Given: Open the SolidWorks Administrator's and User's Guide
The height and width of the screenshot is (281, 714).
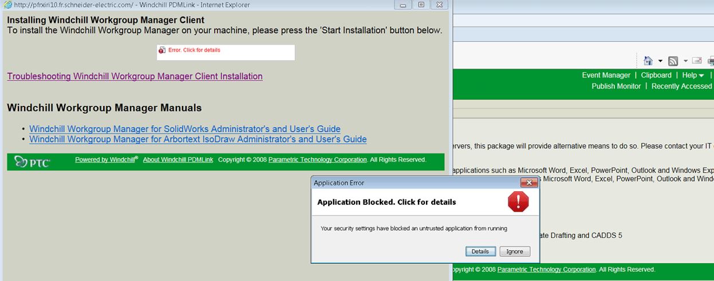Looking at the screenshot, I should (185, 129).
